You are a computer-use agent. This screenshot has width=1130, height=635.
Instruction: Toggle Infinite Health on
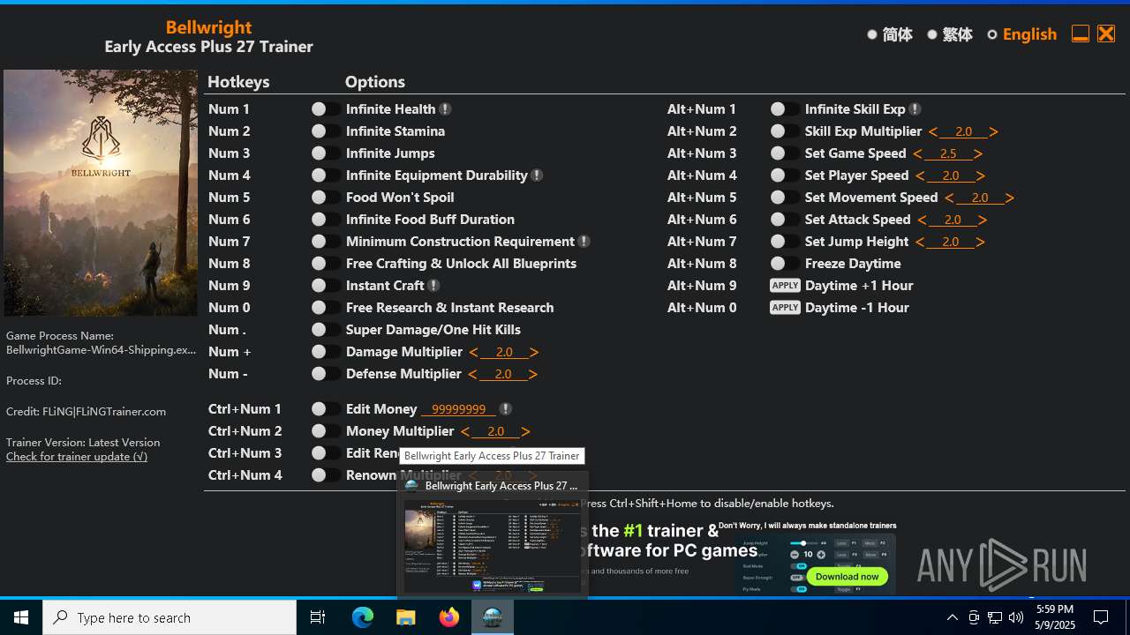point(326,109)
